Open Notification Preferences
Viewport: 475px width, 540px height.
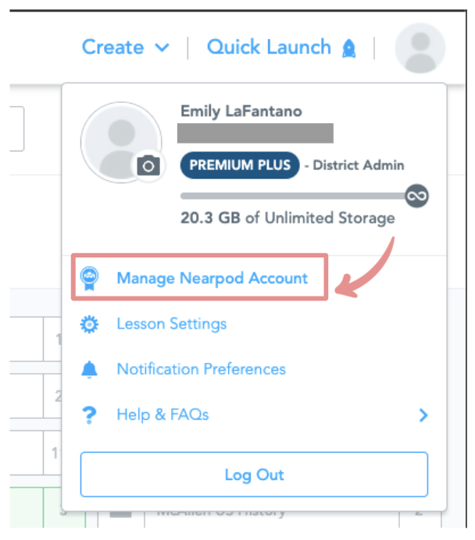[x=201, y=369]
